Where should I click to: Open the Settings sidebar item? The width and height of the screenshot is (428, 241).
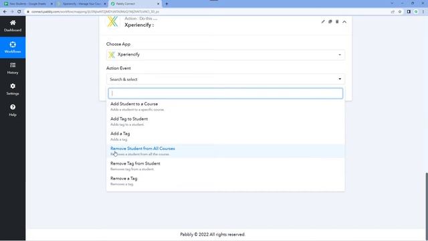click(13, 89)
